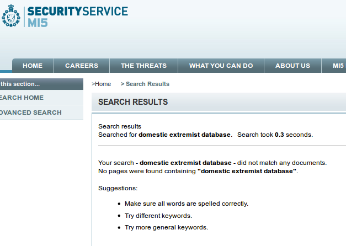The image size is (346, 246).
Task: Open Search Home in the sidebar
Action: point(22,98)
